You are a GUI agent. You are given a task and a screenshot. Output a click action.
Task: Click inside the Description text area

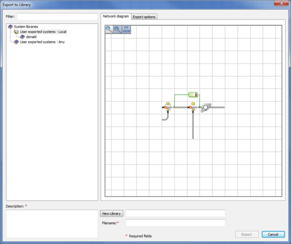coord(52,224)
